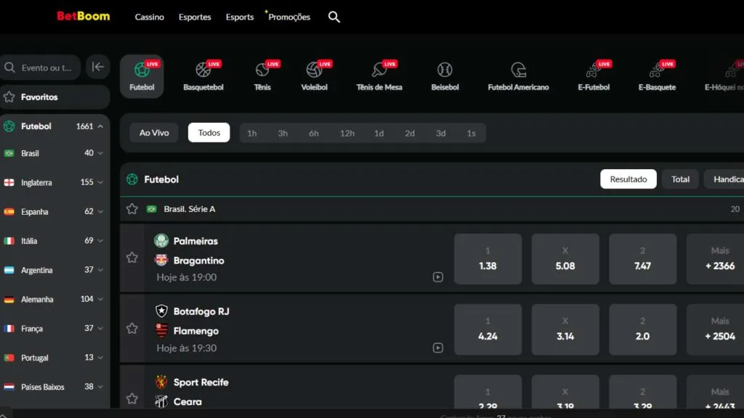The height and width of the screenshot is (418, 744).
Task: Open the search magnifier in top bar
Action: click(334, 16)
